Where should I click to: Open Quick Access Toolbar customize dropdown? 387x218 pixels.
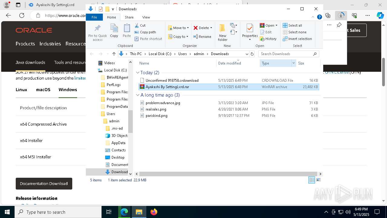point(113,9)
